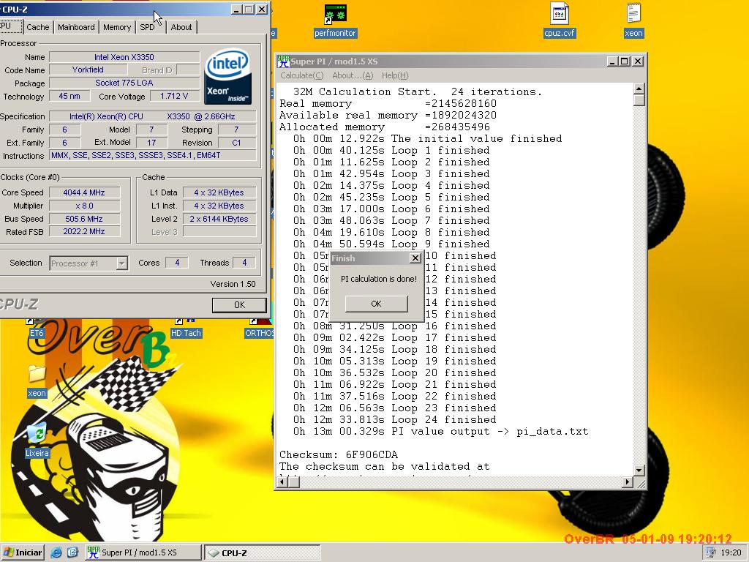
Task: Click the Name field Intel Xeon X3350
Action: 124,57
